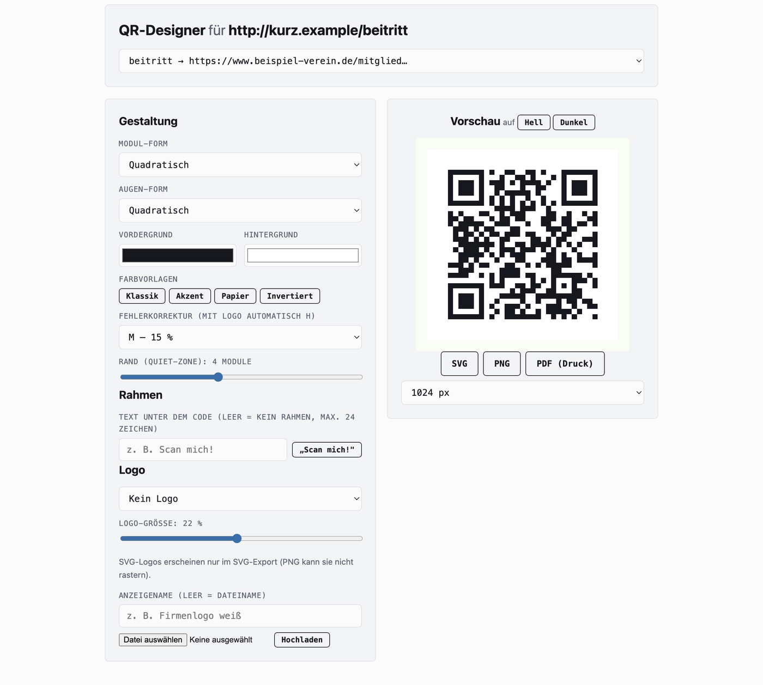Pick the white Hintergrund color swatch
The width and height of the screenshot is (763, 685).
click(x=302, y=255)
